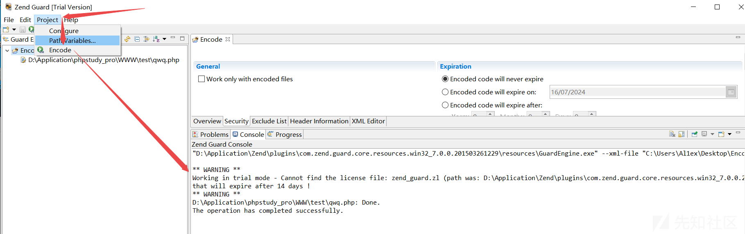Click the alphabetical sort icon in explorer
This screenshot has height=234, width=745.
pyautogui.click(x=156, y=39)
